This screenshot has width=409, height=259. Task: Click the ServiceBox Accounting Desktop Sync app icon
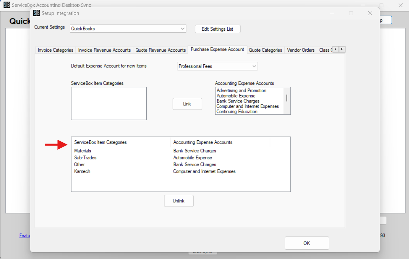tap(6, 5)
